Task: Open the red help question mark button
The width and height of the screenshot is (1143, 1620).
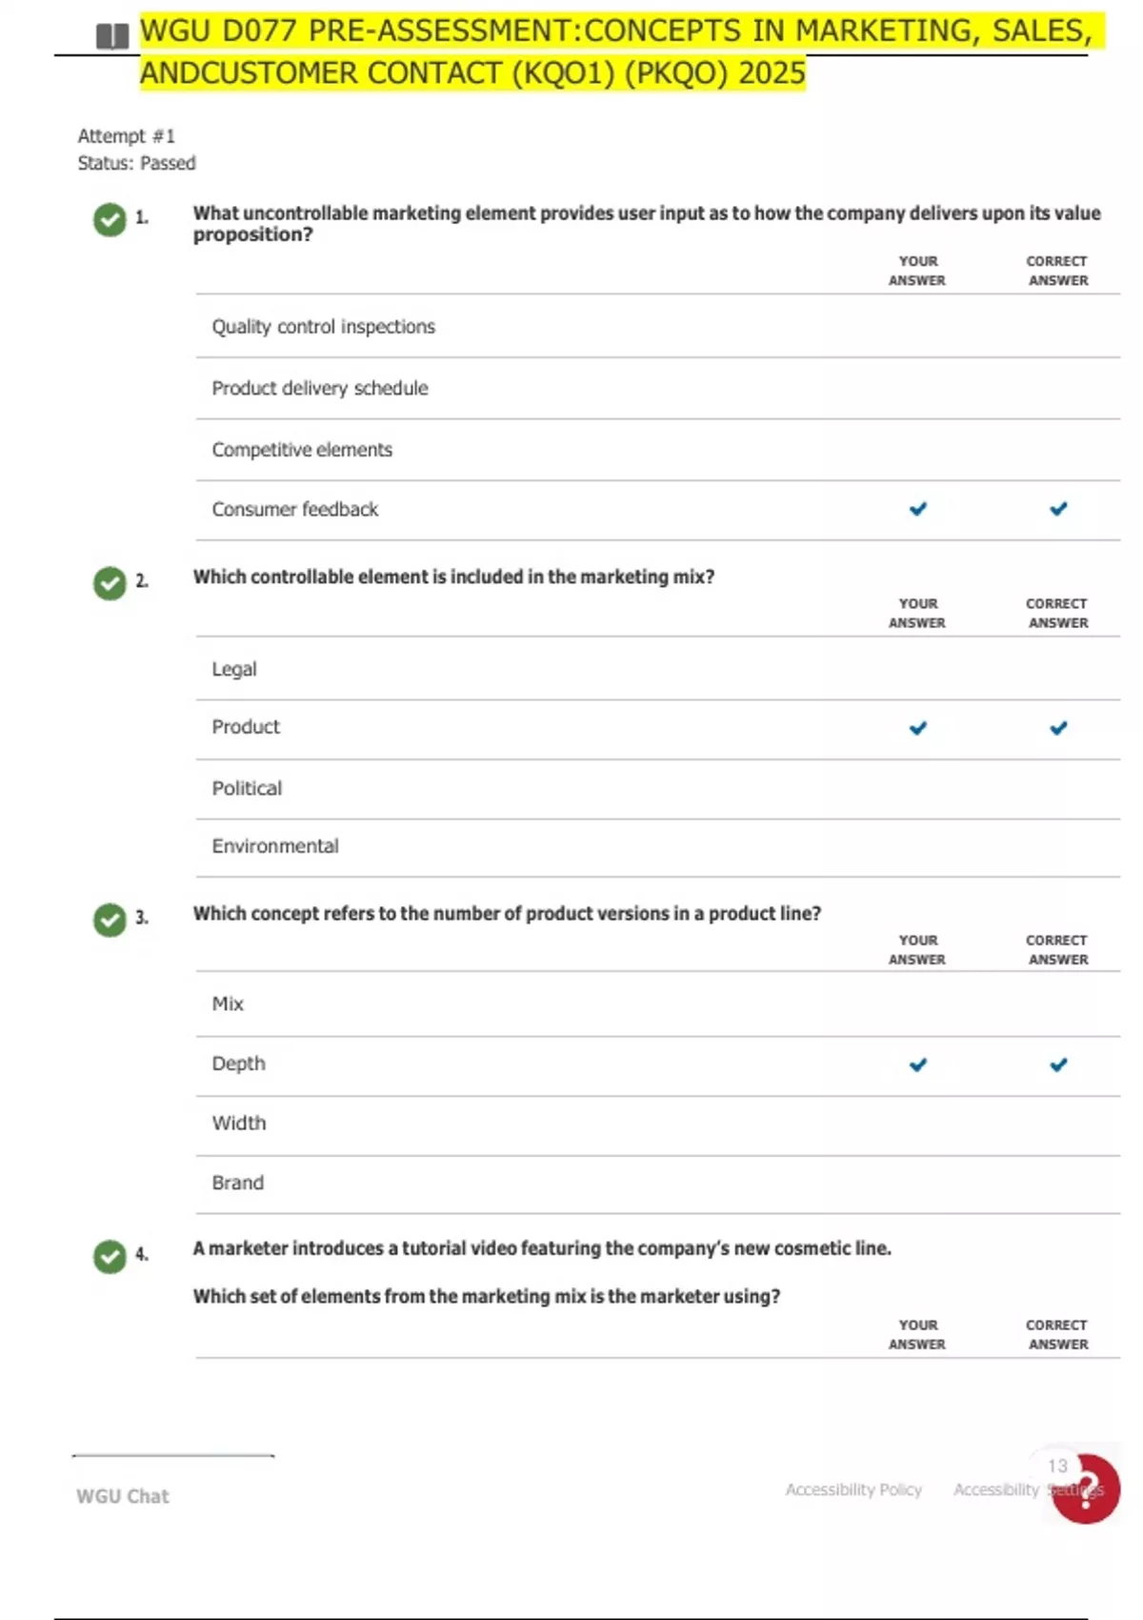Action: point(1086,1489)
